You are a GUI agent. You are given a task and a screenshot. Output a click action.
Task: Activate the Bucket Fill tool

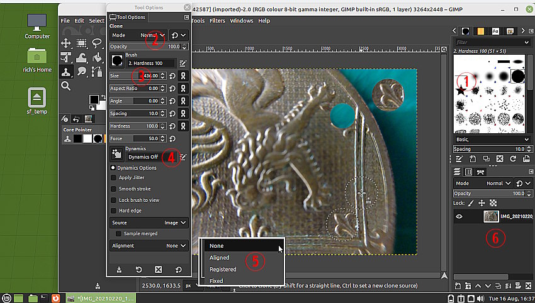pyautogui.click(x=97, y=57)
